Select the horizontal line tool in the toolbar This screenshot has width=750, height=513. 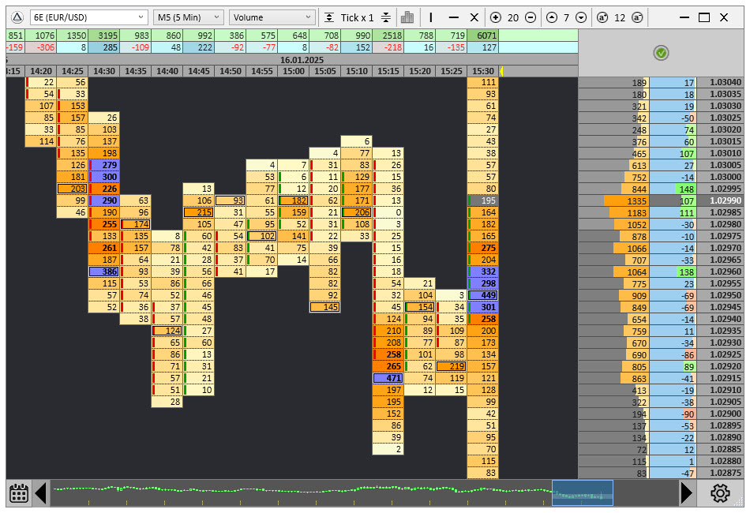pyautogui.click(x=453, y=17)
